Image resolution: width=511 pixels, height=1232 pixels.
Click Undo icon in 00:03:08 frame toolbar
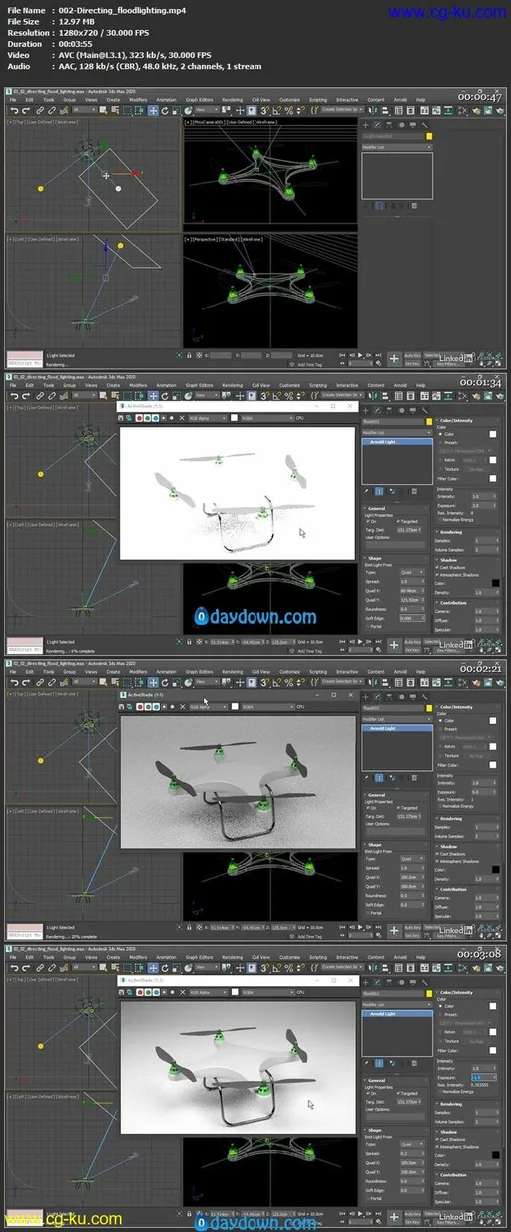[x=14, y=967]
